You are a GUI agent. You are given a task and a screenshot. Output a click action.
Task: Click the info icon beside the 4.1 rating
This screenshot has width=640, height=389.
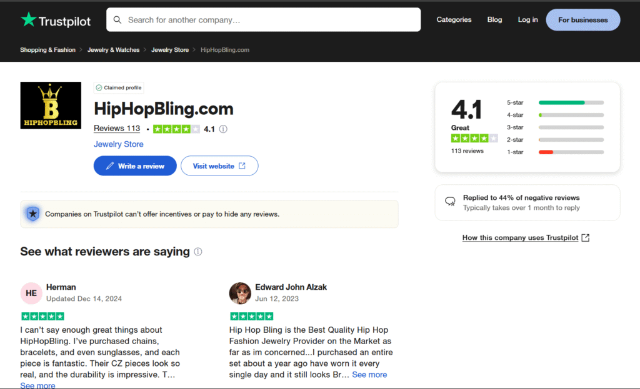(223, 129)
